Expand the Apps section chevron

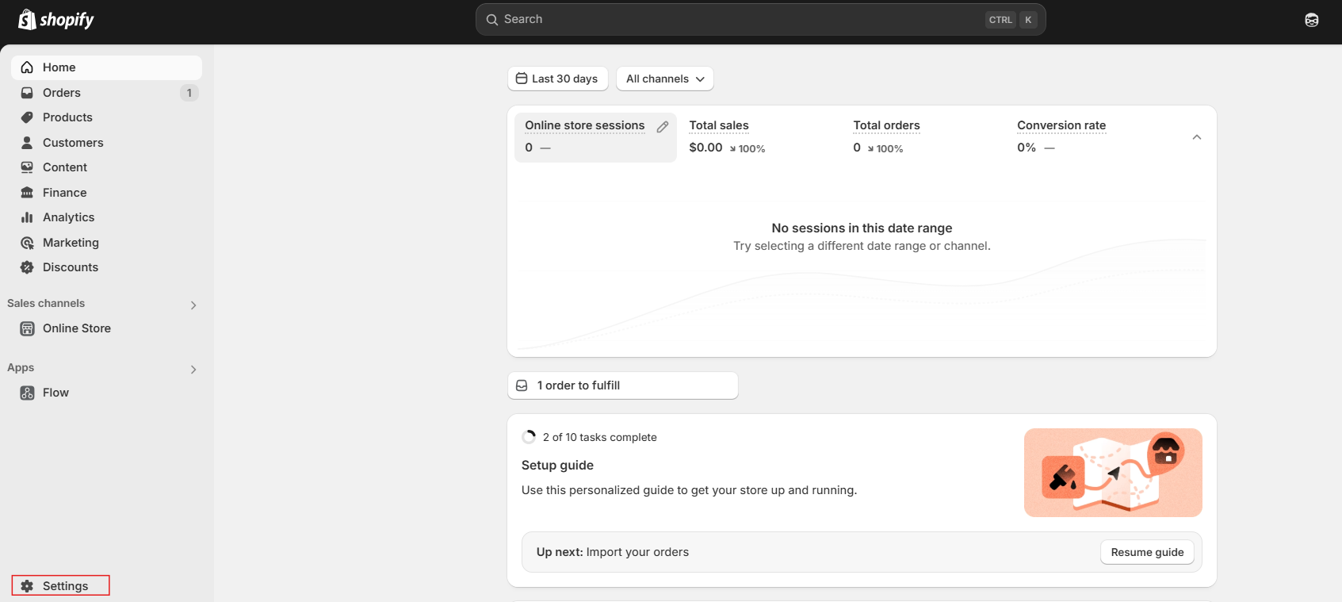(x=193, y=370)
